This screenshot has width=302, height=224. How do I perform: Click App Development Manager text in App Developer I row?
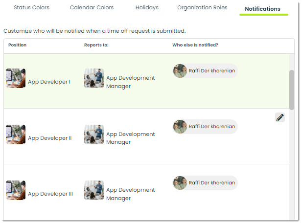click(x=130, y=82)
